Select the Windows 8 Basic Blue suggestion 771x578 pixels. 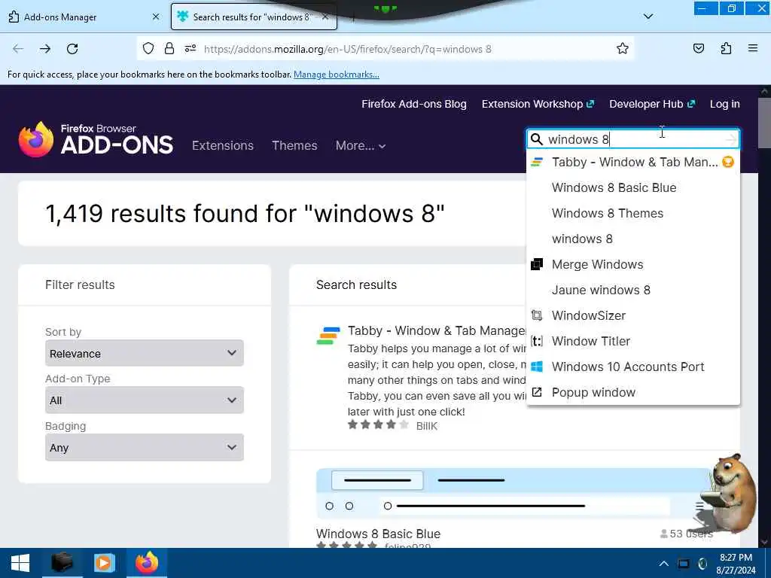[x=632, y=187]
